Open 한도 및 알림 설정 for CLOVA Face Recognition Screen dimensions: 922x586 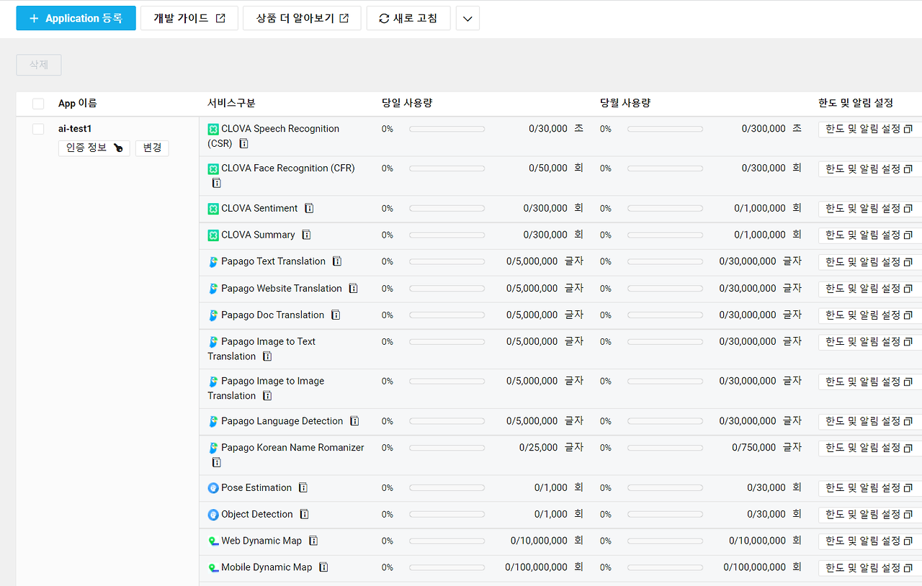click(x=870, y=169)
